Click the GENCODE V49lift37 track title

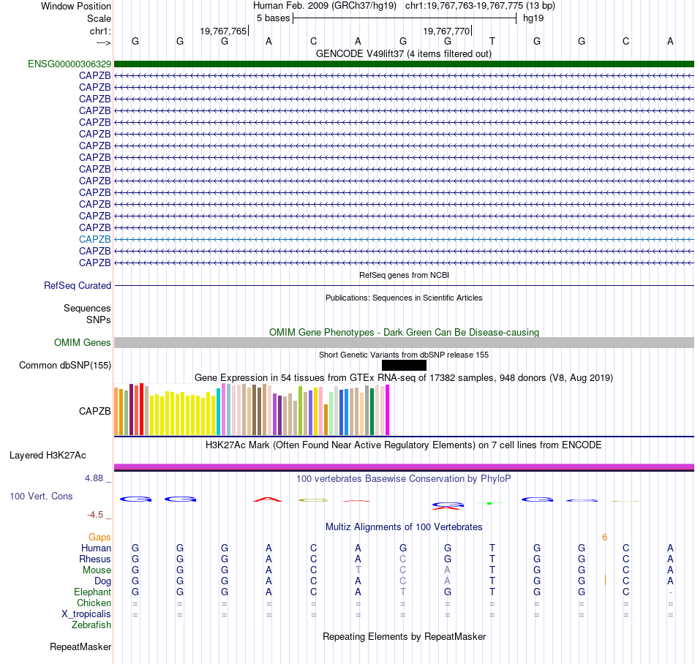403,54
